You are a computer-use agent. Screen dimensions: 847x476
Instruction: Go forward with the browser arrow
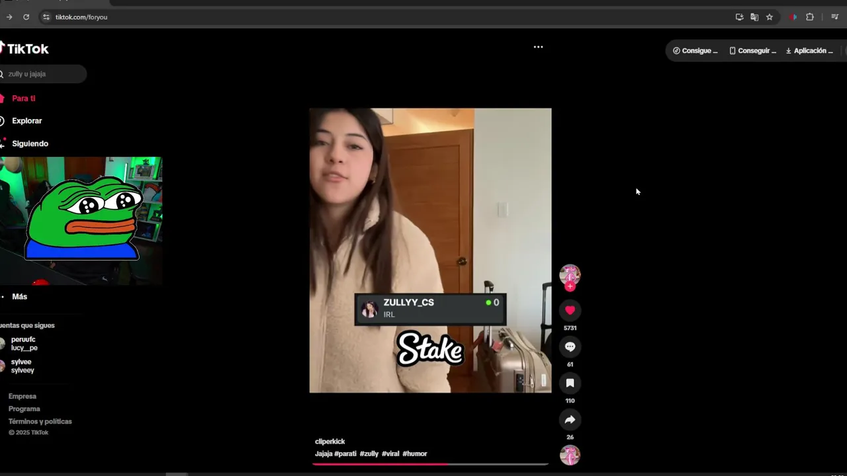tap(9, 17)
